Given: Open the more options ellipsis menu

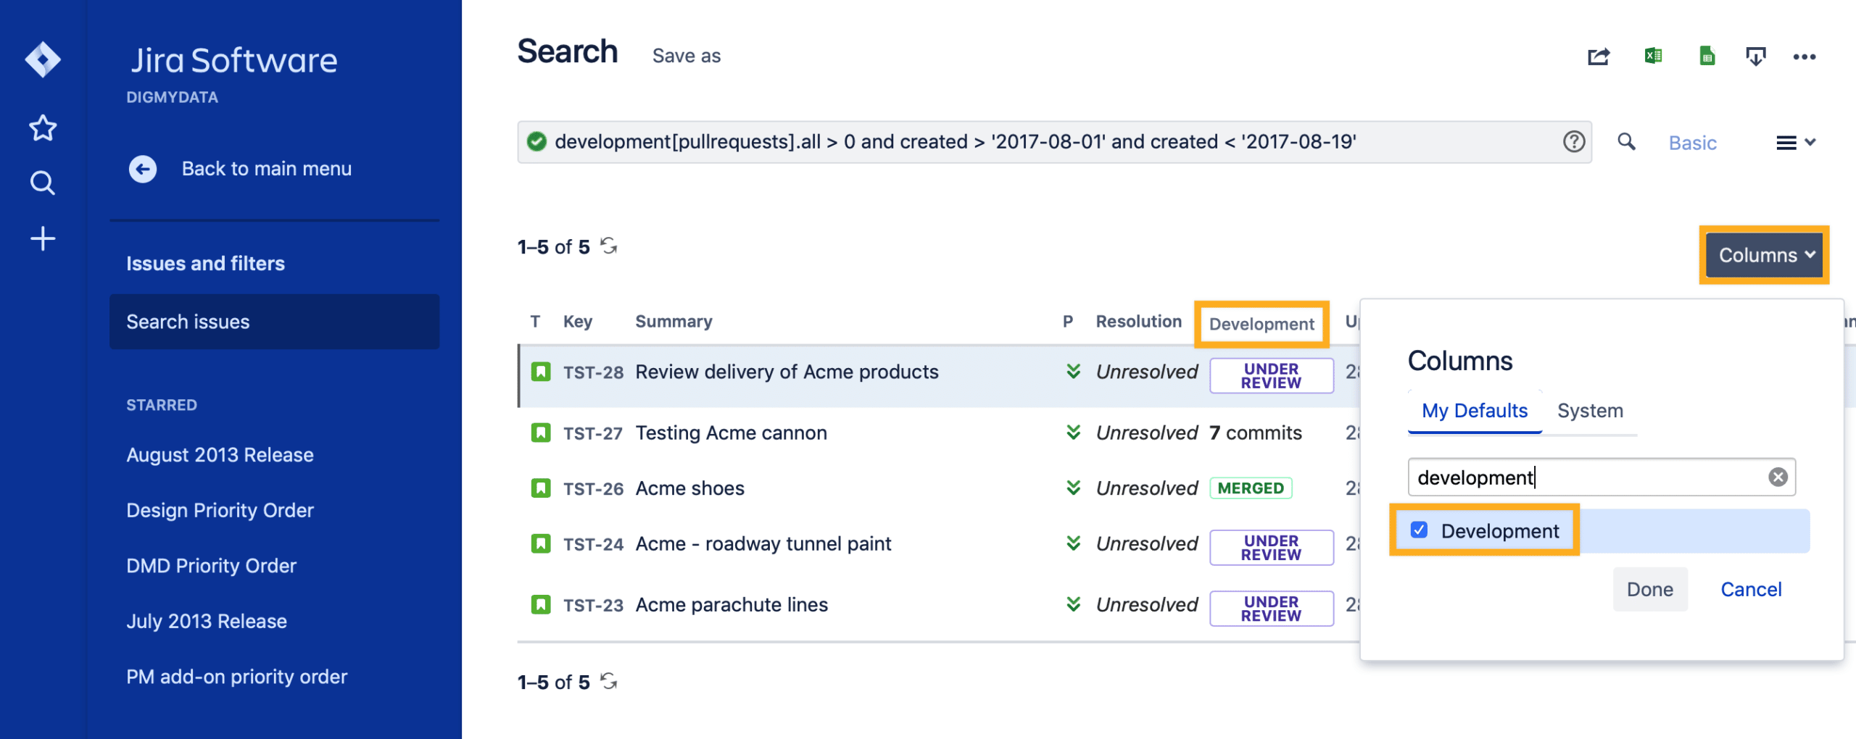Looking at the screenshot, I should coord(1806,57).
